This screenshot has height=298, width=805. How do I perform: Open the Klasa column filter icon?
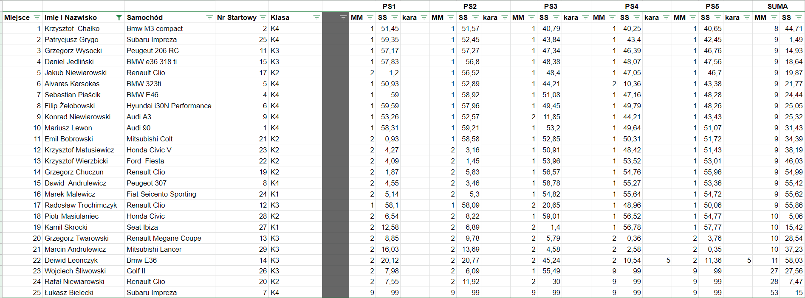coord(316,17)
